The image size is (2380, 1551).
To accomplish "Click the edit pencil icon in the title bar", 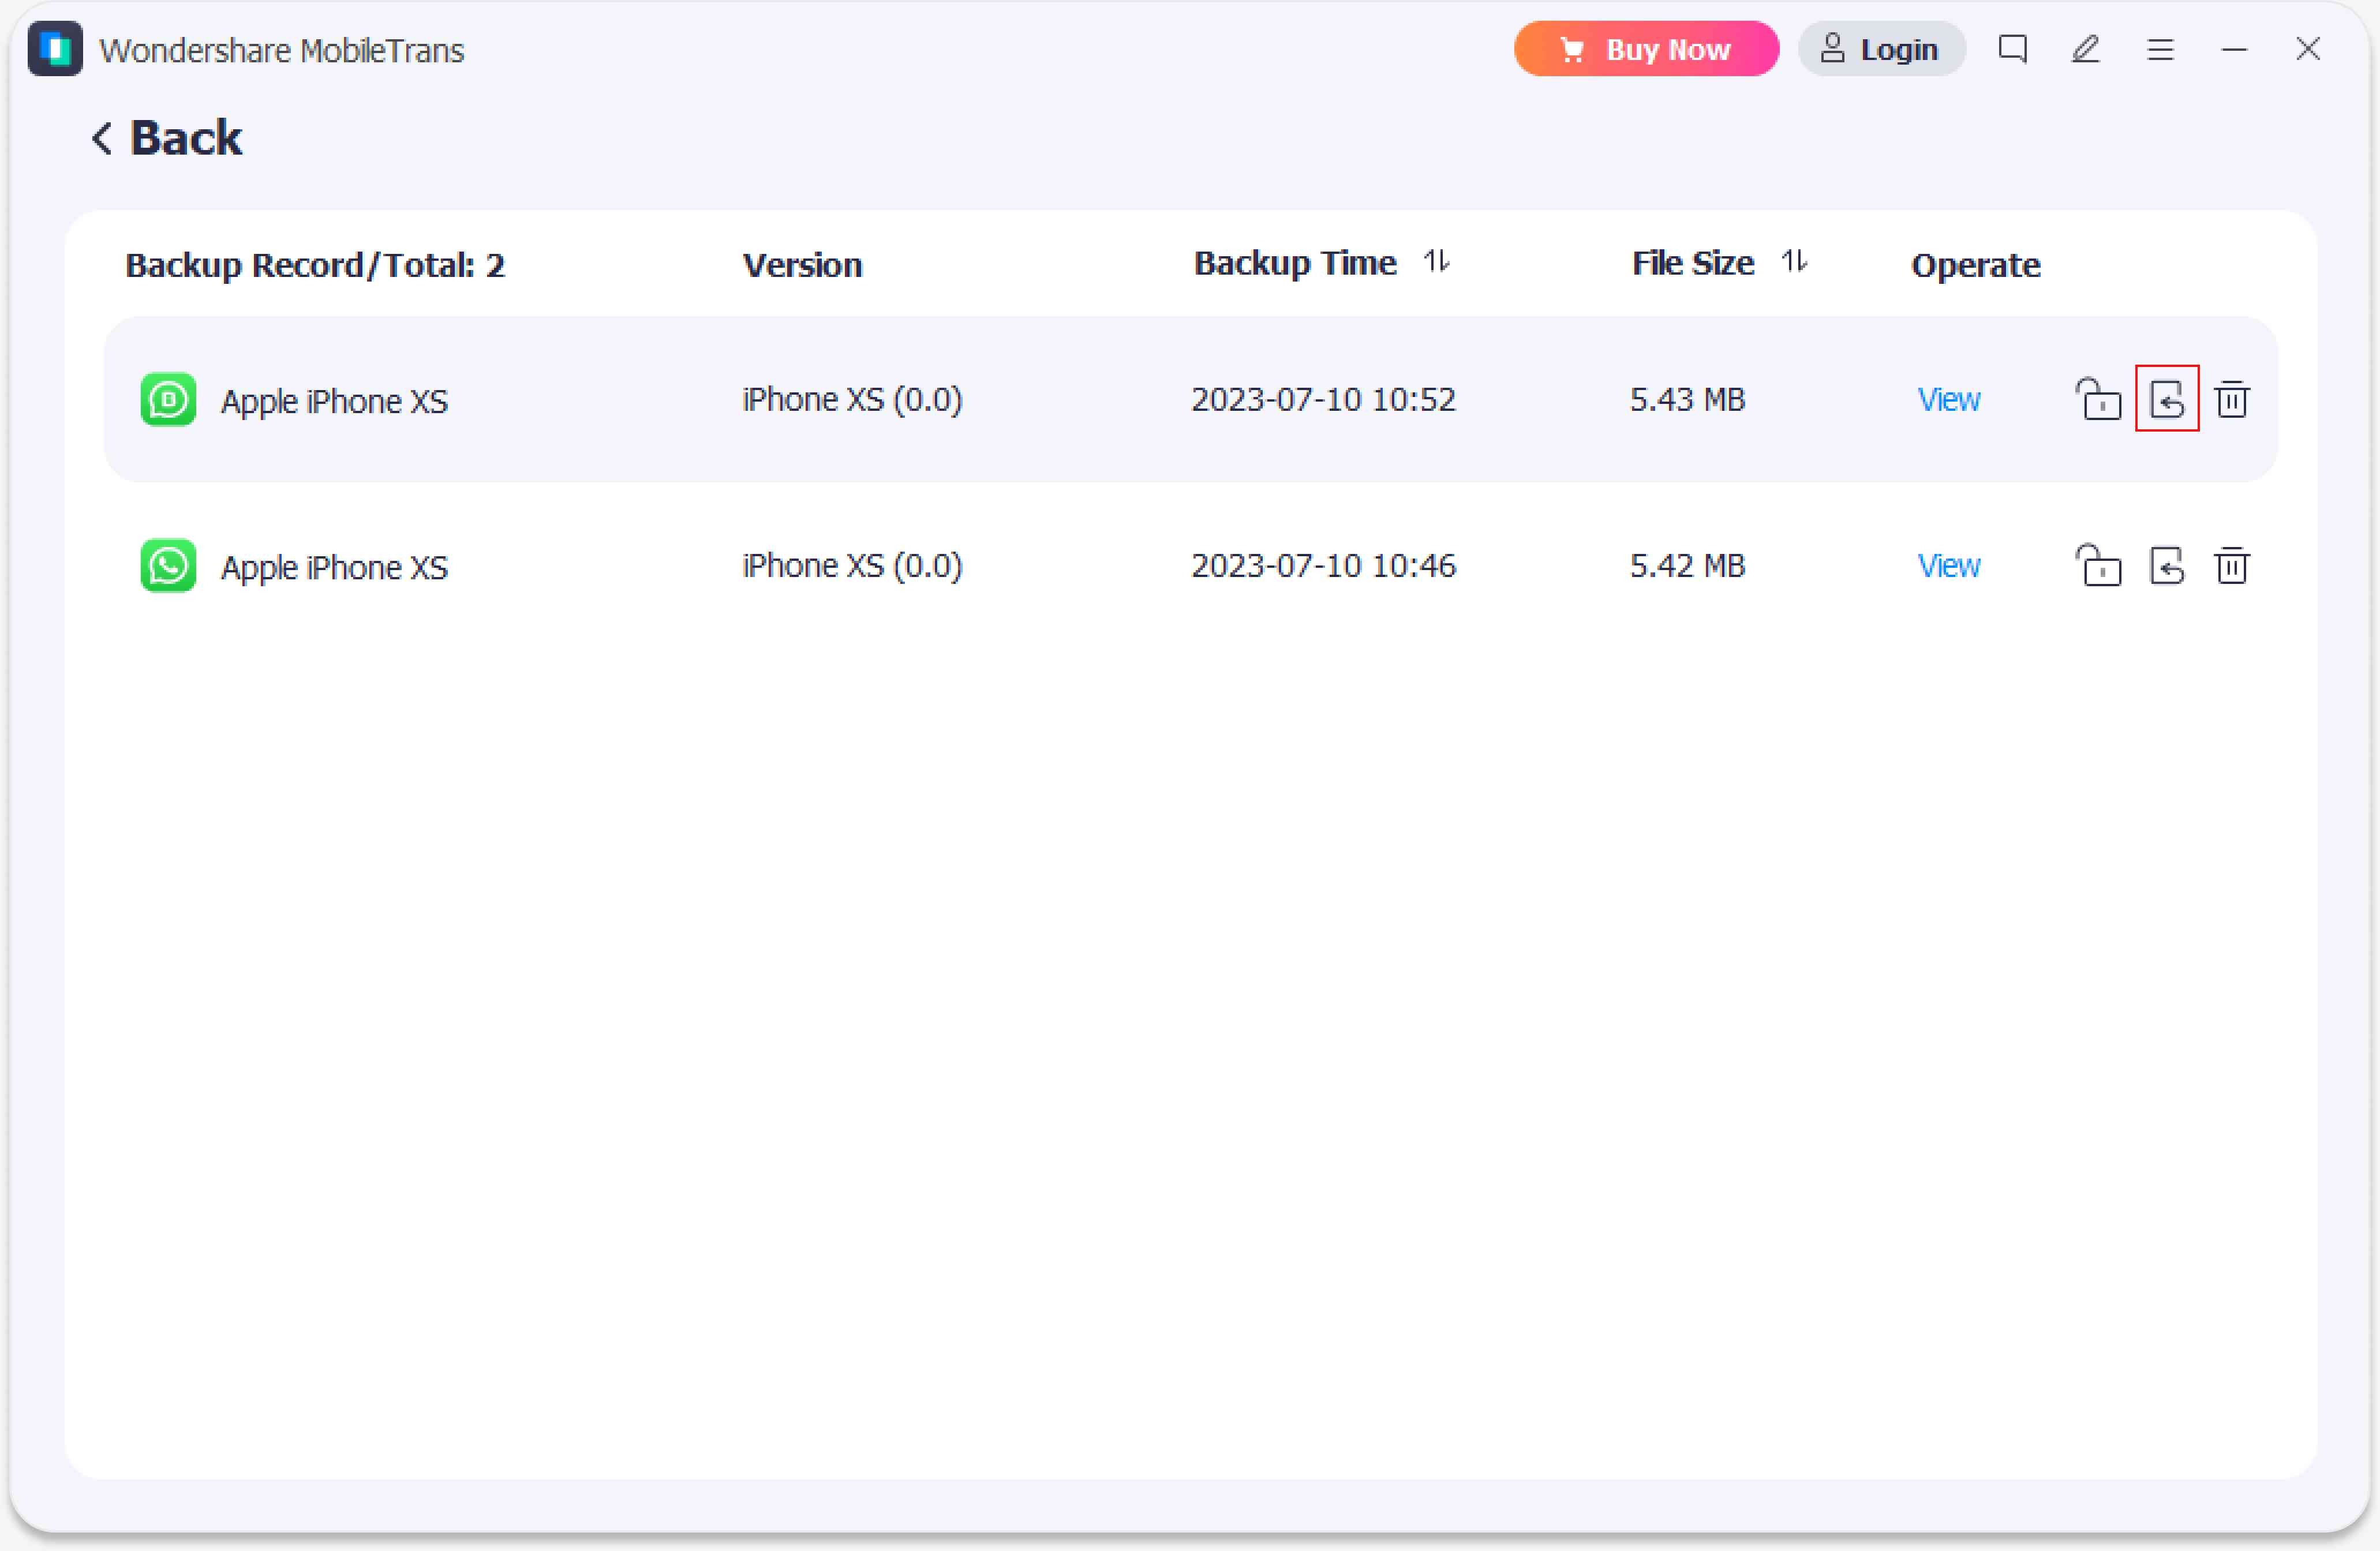I will 2085,49.
